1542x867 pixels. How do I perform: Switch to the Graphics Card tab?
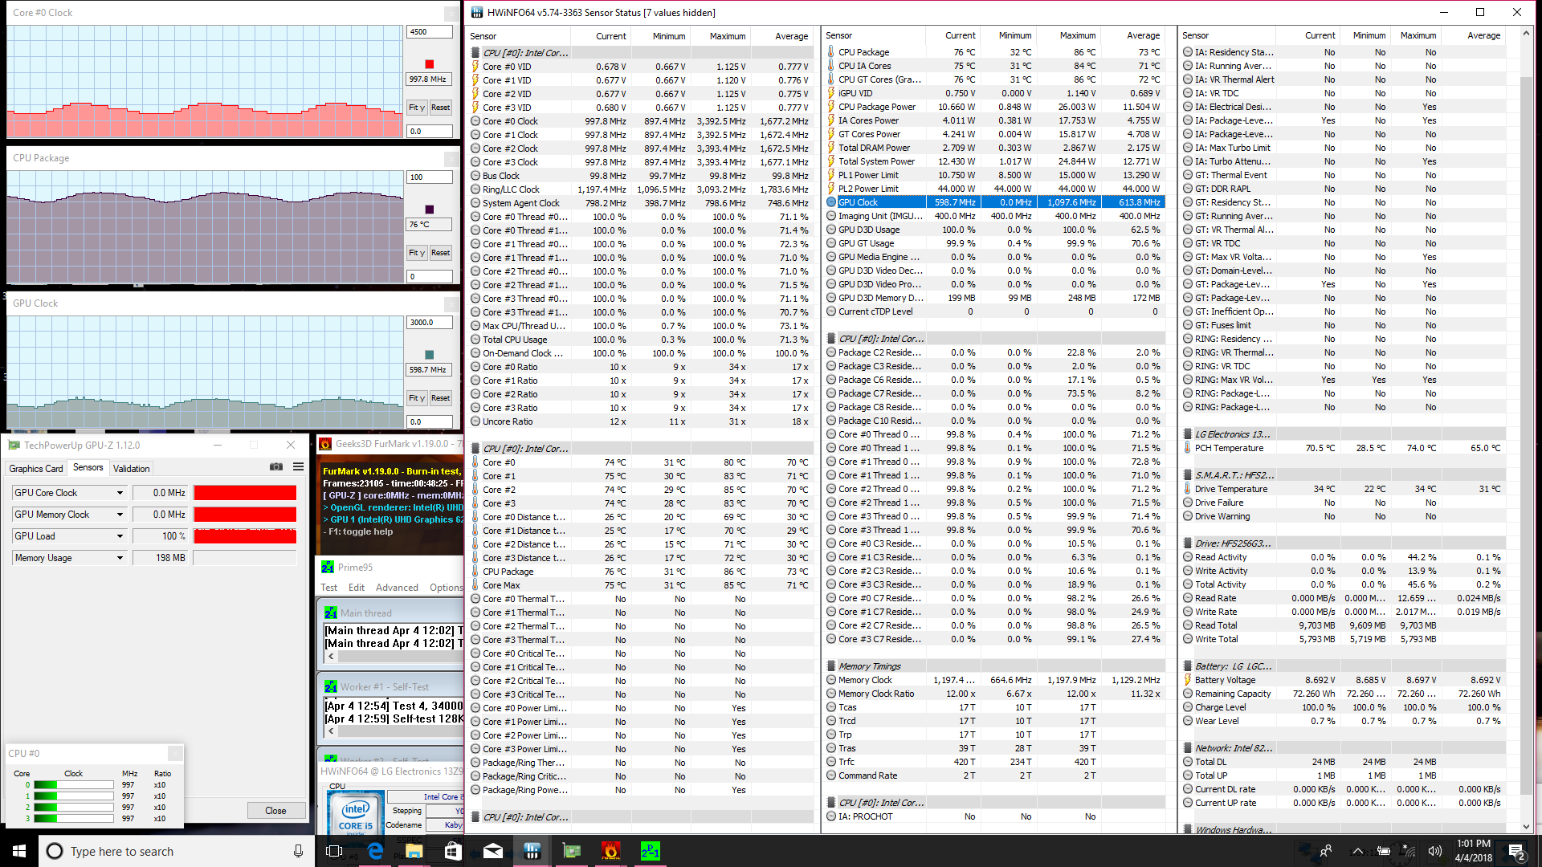[x=36, y=468]
